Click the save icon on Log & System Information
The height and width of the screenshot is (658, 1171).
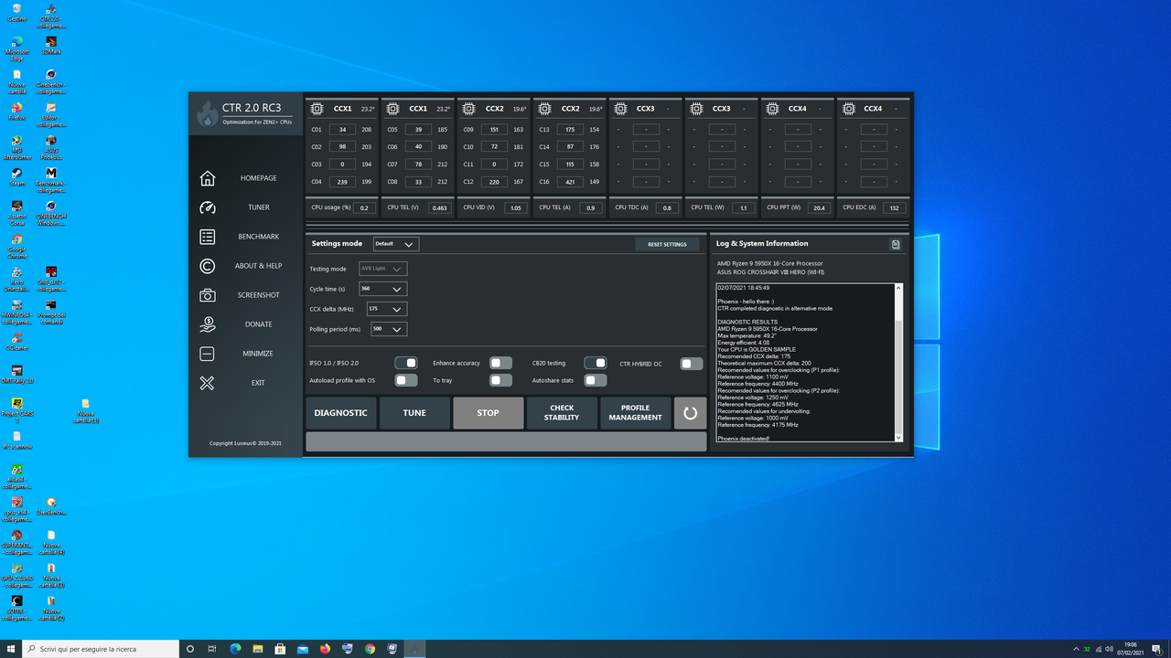895,243
